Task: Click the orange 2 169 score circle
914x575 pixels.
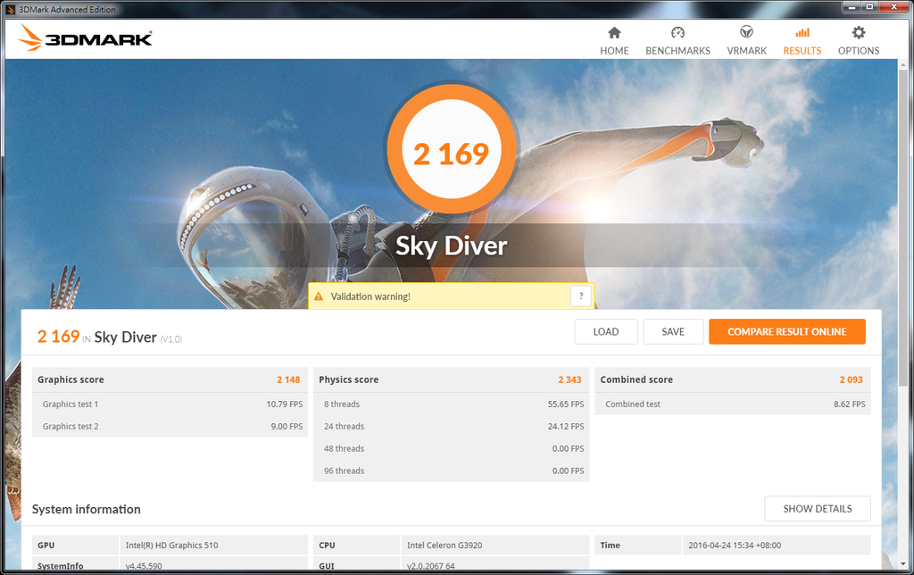Action: pyautogui.click(x=452, y=154)
